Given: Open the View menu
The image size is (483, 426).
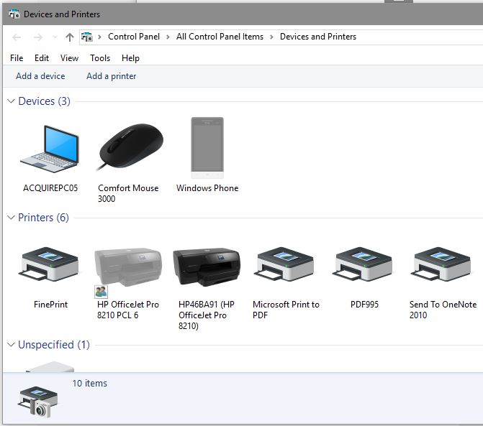Looking at the screenshot, I should click(70, 58).
